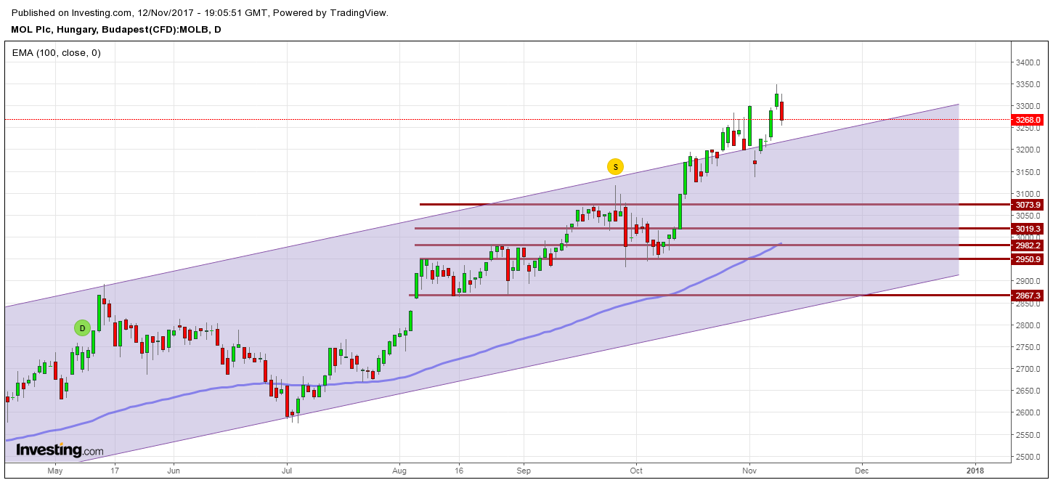Click the yellow S split marker
The height and width of the screenshot is (480, 1053).
[615, 167]
